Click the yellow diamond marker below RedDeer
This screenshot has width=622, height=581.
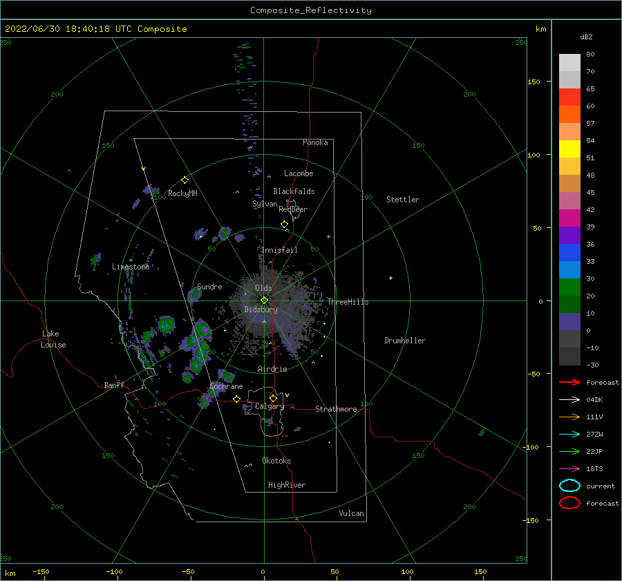[284, 225]
